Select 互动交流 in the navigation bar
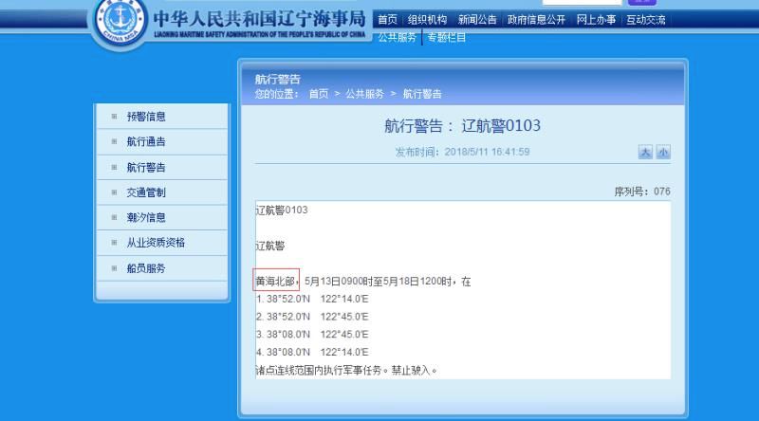This screenshot has height=421, width=759. coord(645,20)
